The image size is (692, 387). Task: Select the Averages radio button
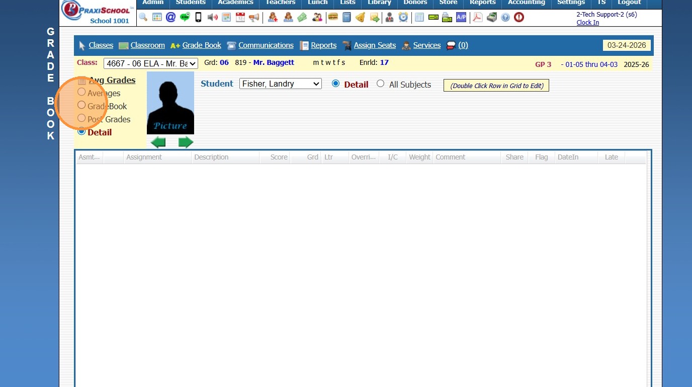coord(81,92)
